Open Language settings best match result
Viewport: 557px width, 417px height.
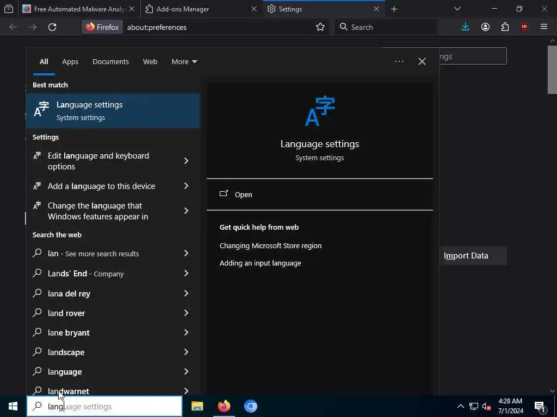pyautogui.click(x=113, y=111)
